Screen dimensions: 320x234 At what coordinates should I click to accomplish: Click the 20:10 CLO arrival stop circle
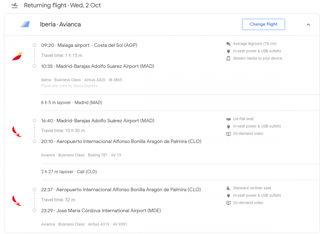(x=34, y=141)
